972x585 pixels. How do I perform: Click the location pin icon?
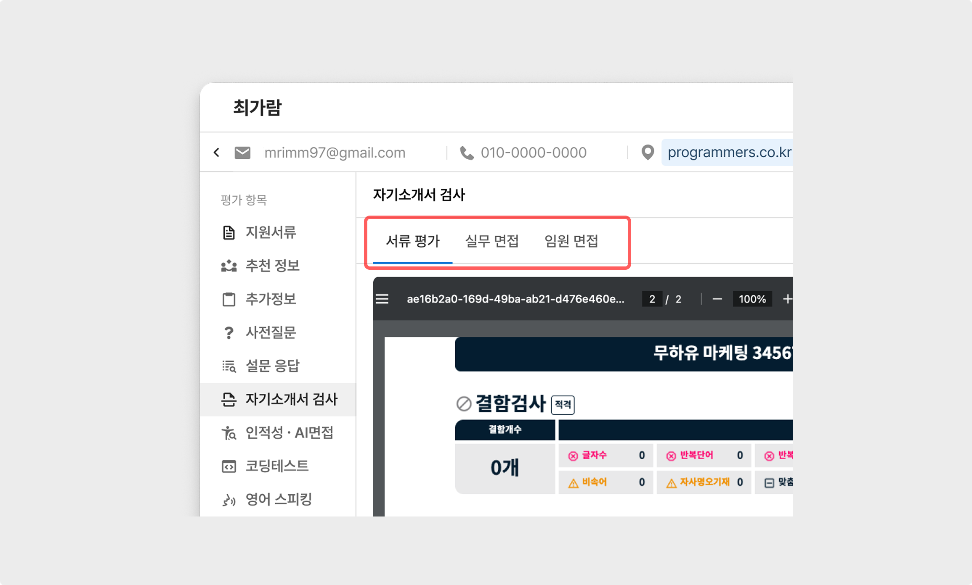(648, 152)
